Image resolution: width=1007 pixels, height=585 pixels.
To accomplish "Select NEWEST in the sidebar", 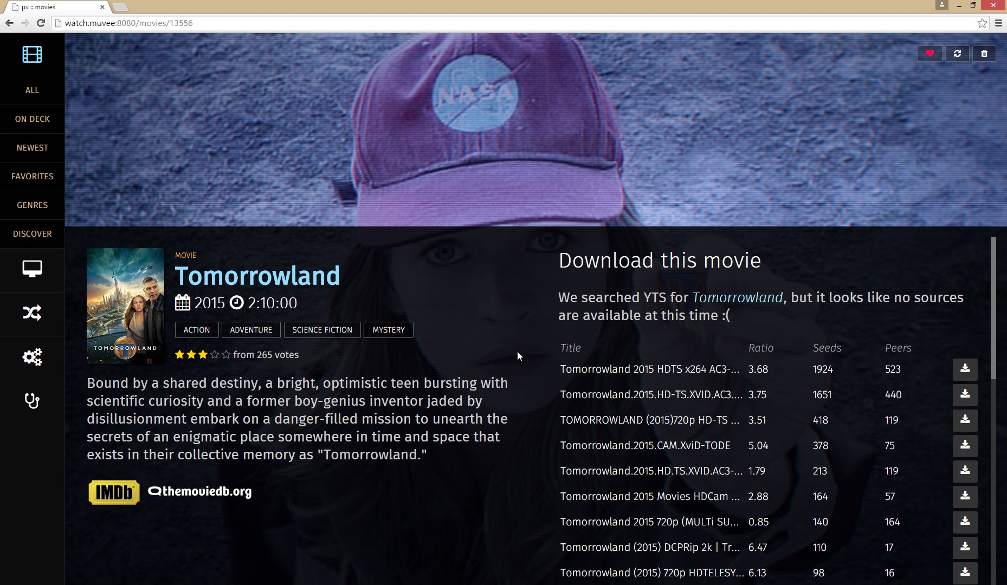I will point(32,148).
